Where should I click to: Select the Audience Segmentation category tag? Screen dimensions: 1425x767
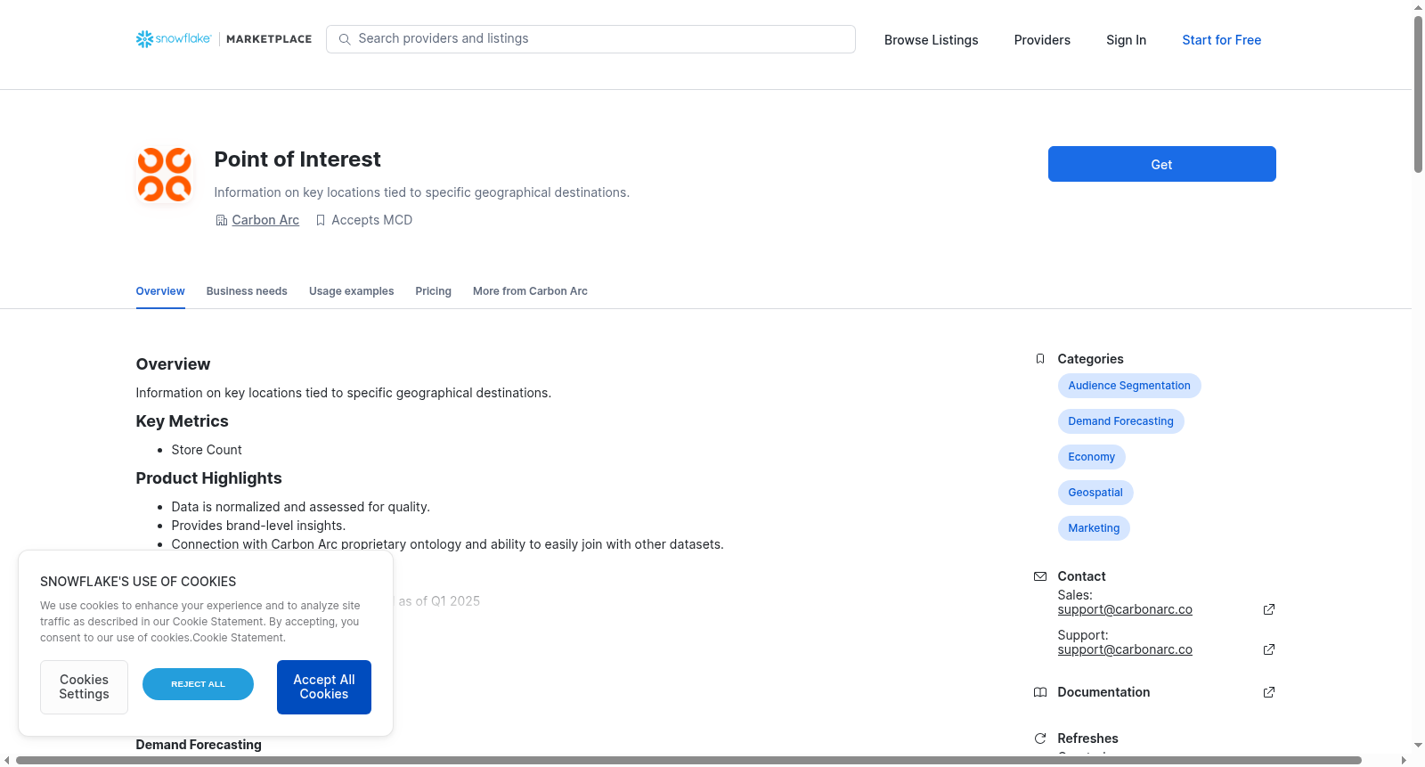(1129, 386)
